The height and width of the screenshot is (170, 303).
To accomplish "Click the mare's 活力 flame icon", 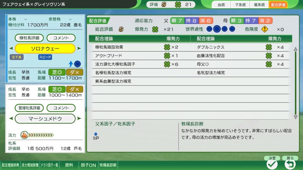I will (24, 135).
